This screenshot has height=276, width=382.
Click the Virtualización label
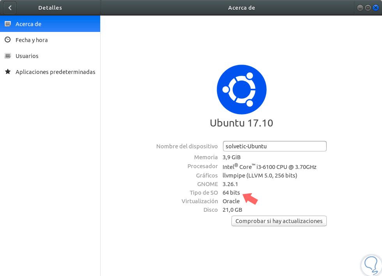coord(200,201)
